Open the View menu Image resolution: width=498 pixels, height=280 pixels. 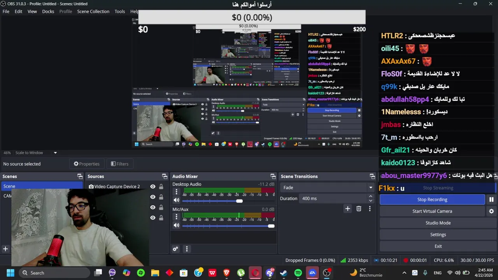[32, 11]
